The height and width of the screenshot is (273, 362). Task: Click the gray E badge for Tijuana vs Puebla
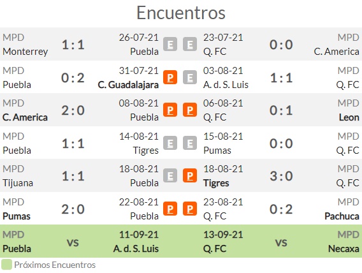point(170,175)
